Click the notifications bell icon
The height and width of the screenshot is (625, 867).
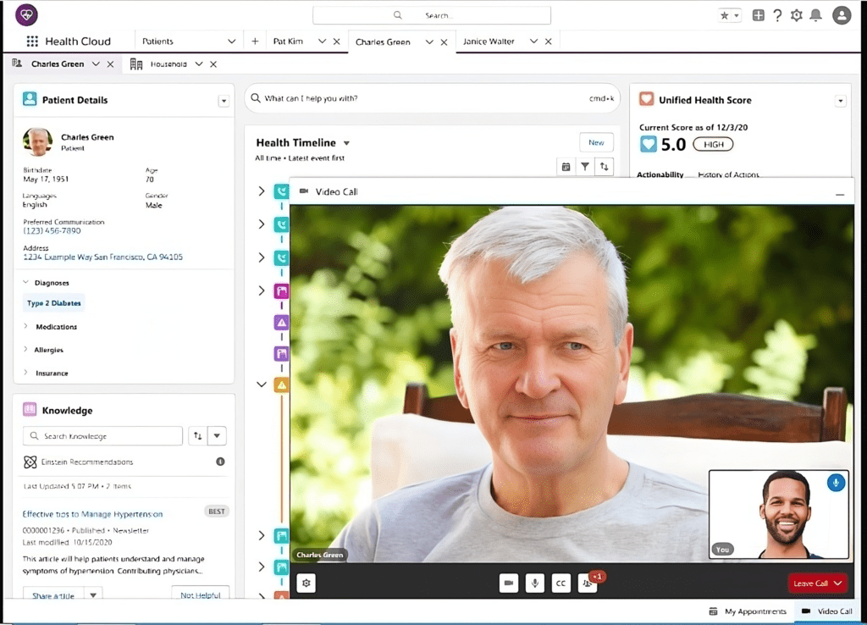pyautogui.click(x=815, y=15)
